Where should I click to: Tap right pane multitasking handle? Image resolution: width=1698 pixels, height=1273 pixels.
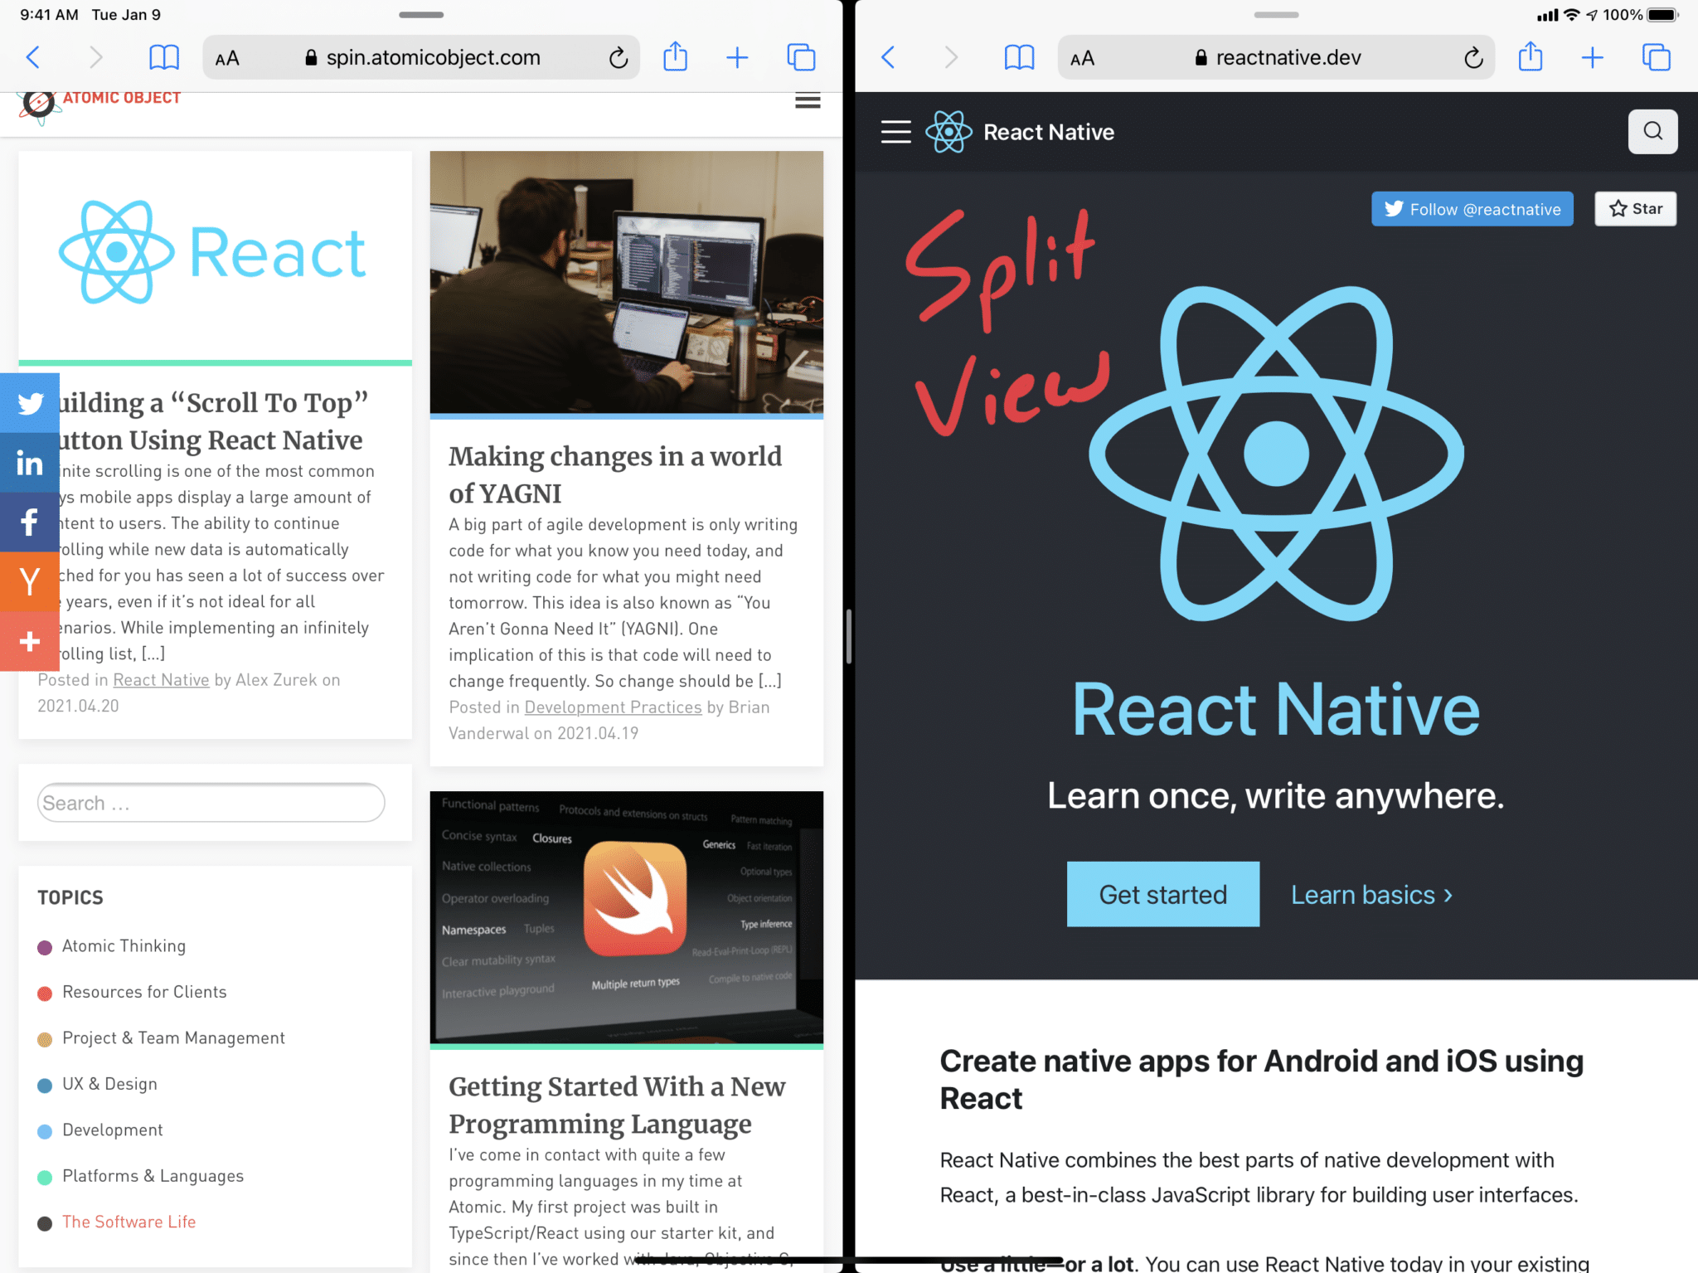[1276, 15]
